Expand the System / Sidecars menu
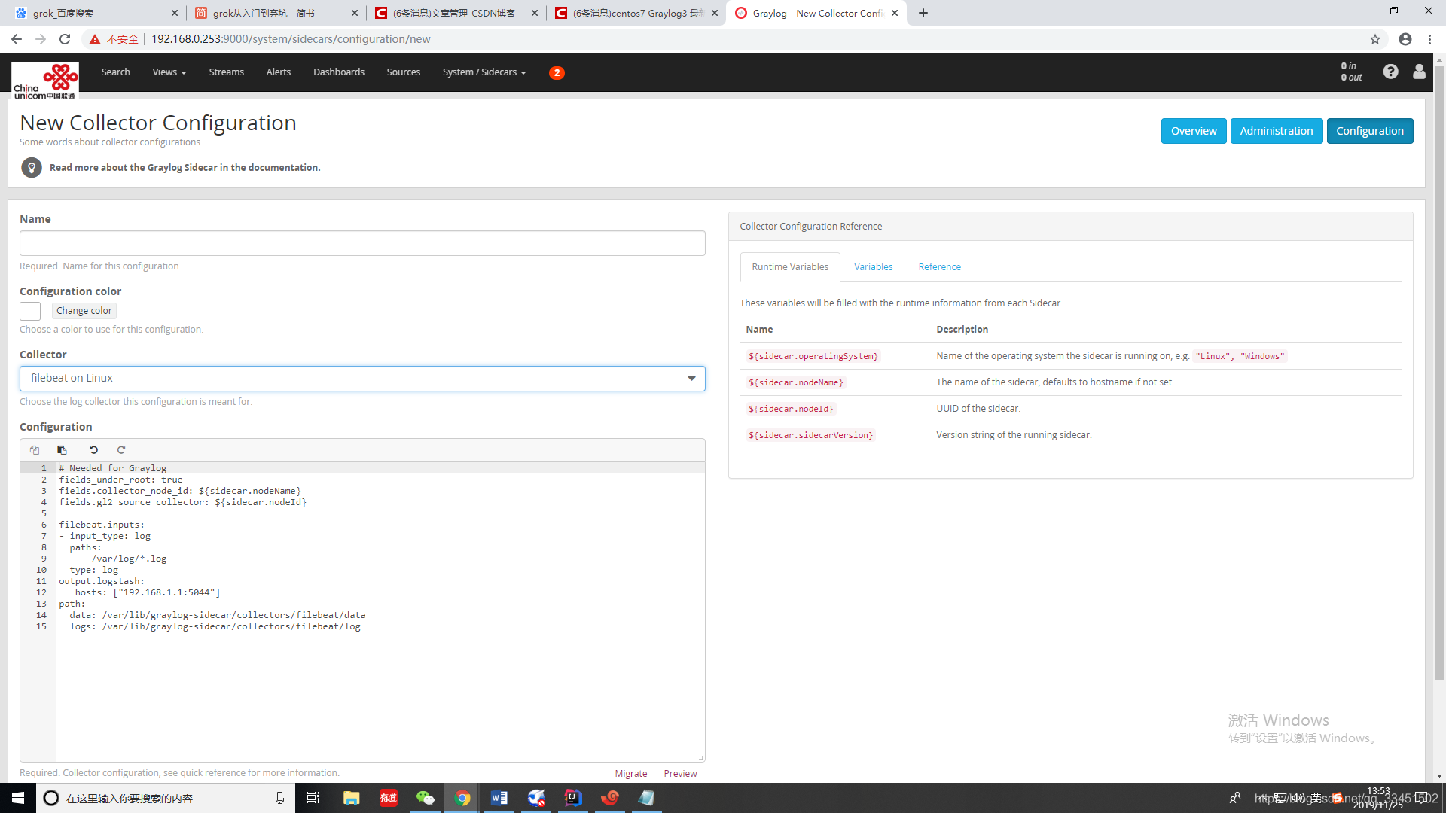Screen dimensions: 1446x813 coord(484,72)
